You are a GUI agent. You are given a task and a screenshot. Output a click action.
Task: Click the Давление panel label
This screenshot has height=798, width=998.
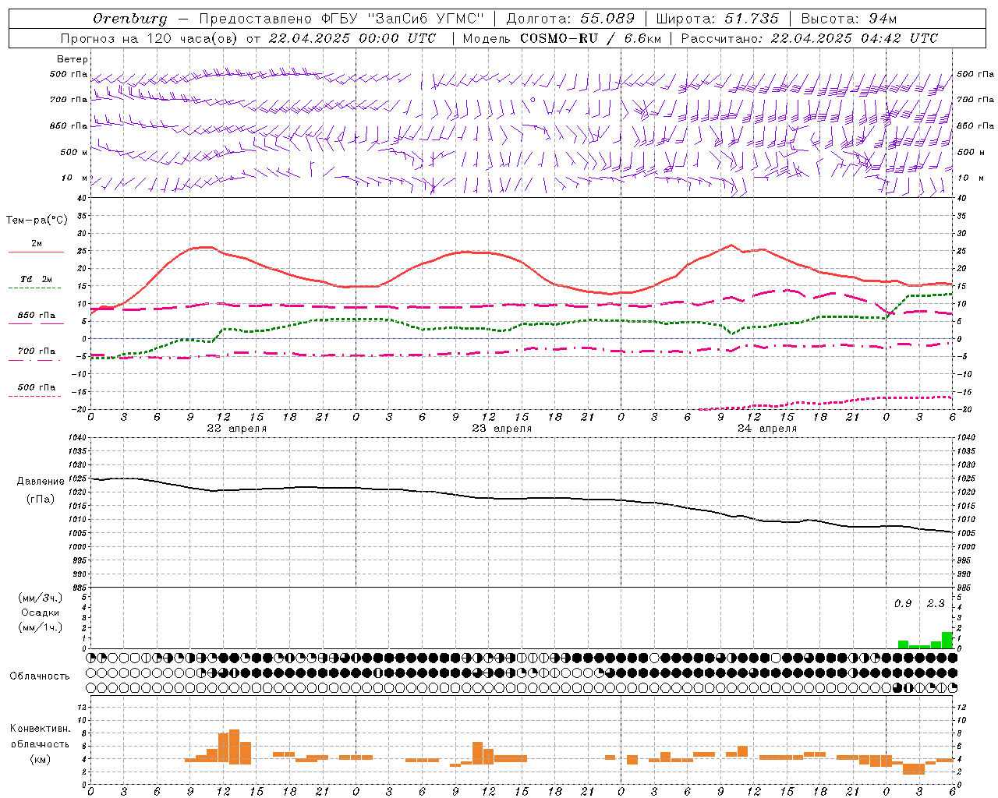click(41, 482)
